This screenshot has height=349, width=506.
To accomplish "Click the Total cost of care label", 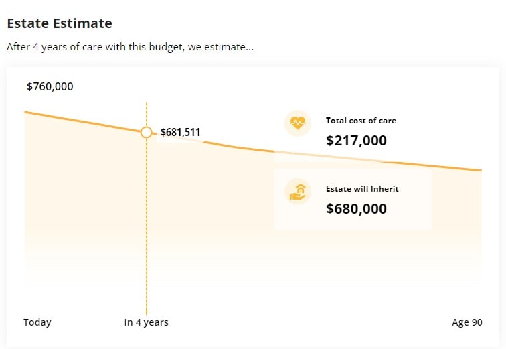I will [x=361, y=121].
